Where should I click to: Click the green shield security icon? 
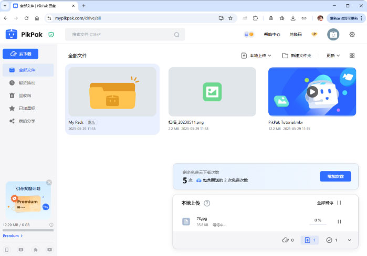pyautogui.click(x=51, y=35)
